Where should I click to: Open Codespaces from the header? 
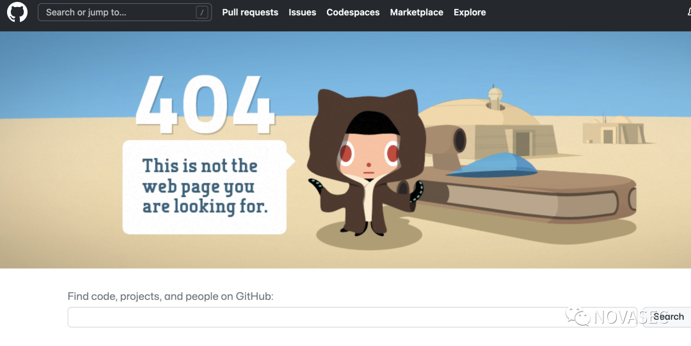click(x=353, y=12)
